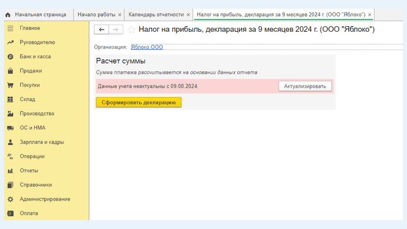The width and height of the screenshot is (407, 229).
Task: Open ОС и НМА menu section
Action: click(32, 128)
